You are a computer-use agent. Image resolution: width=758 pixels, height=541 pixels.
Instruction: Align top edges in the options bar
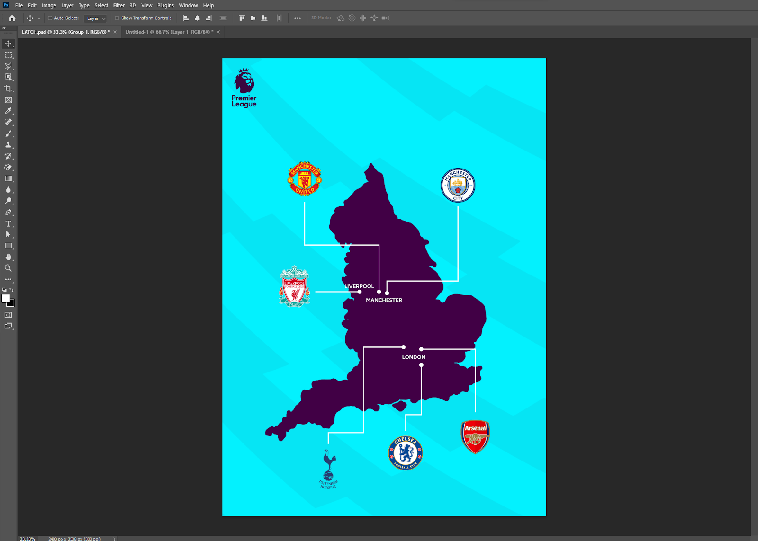tap(242, 18)
